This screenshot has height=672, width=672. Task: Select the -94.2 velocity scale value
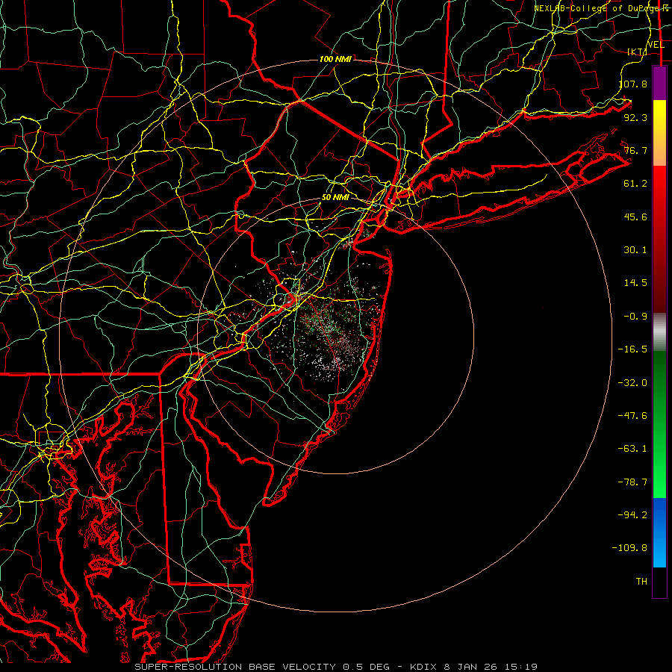632,515
